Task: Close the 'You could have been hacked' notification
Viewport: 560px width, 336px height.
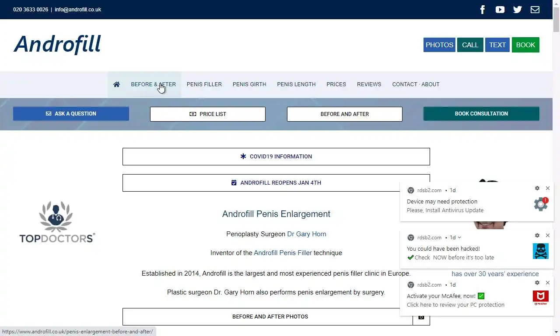Action: pyautogui.click(x=548, y=235)
